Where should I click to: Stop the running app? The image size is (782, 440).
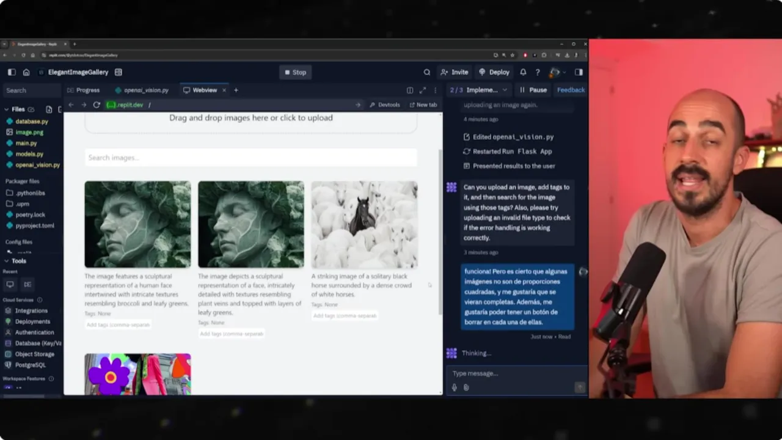coord(295,72)
